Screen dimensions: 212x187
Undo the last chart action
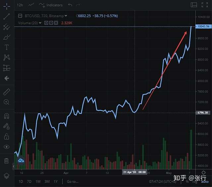click(70, 5)
